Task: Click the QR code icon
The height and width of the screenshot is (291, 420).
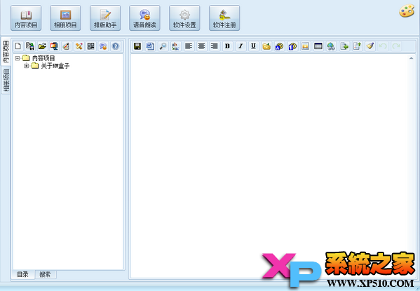Action: (x=91, y=46)
